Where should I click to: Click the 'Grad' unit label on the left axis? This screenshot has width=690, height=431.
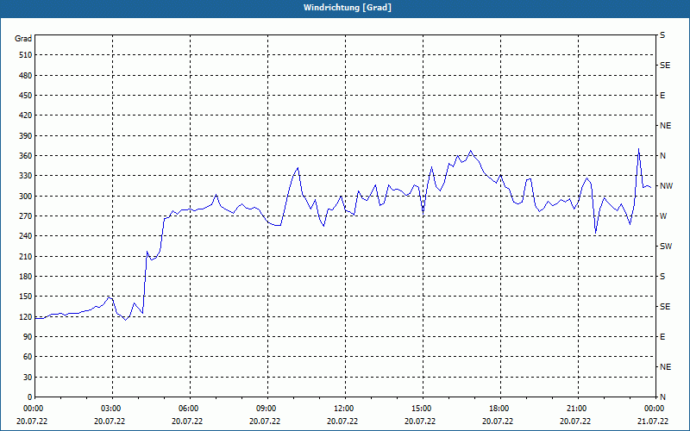click(x=23, y=39)
